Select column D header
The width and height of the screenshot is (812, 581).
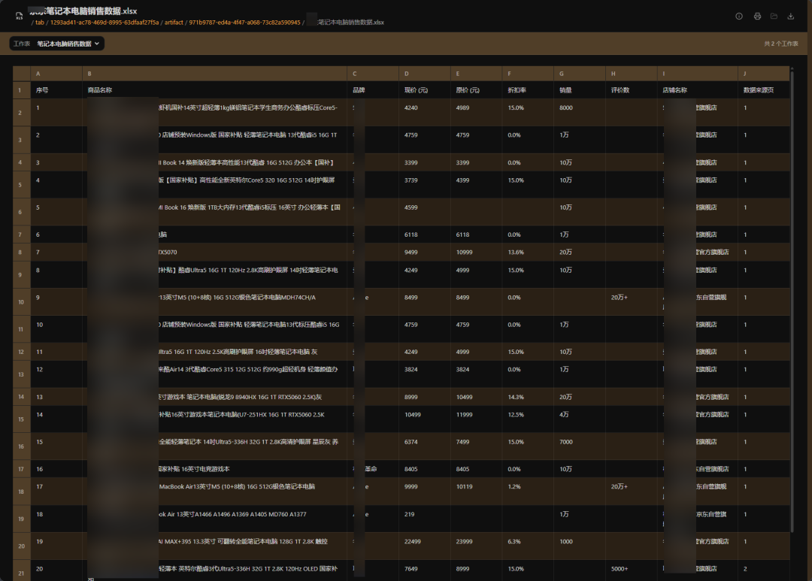coord(425,74)
